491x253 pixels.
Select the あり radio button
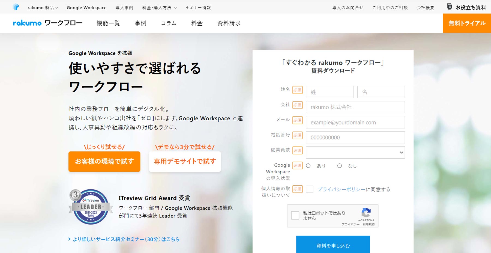pos(308,166)
